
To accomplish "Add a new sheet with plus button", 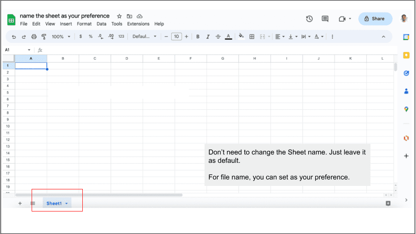I will pos(20,203).
